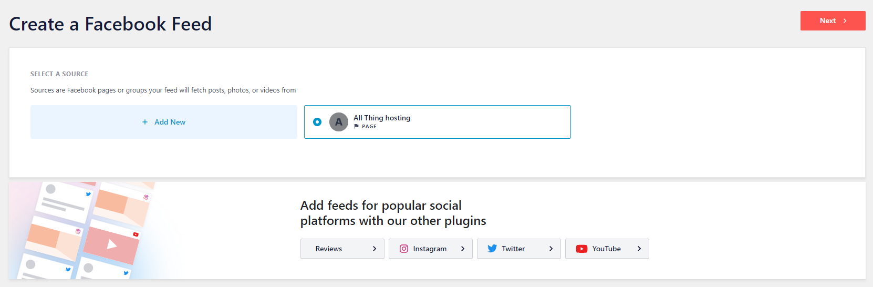Click chevron on the Instagram button
The height and width of the screenshot is (287, 873).
(x=463, y=249)
